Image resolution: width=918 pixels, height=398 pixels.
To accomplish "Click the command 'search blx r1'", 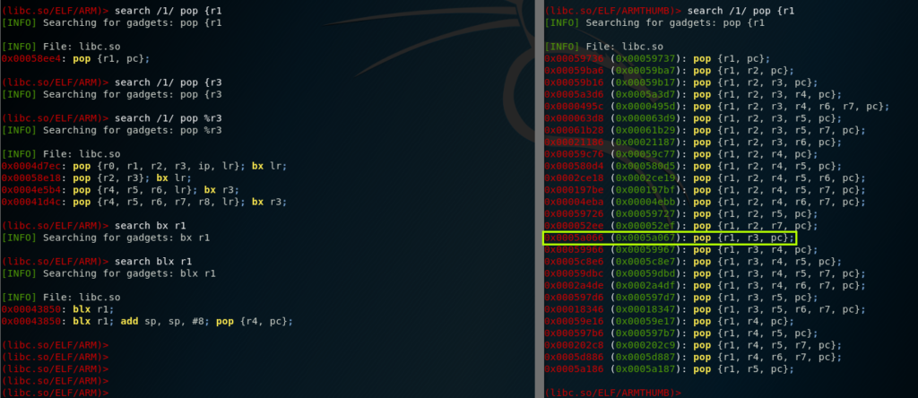I will pyautogui.click(x=153, y=261).
